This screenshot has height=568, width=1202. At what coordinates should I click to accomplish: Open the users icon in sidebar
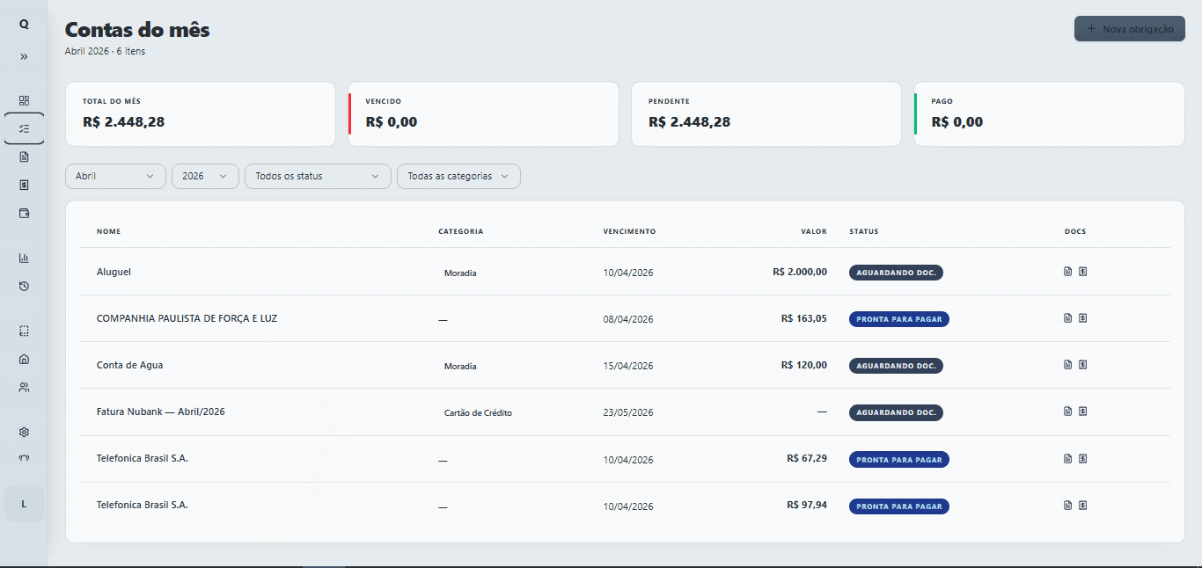(x=24, y=387)
